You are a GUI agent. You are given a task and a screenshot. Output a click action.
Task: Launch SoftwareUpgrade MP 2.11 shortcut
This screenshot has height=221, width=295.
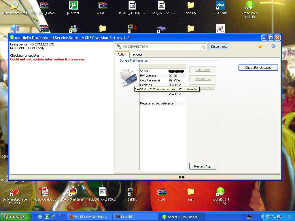click(x=14, y=196)
